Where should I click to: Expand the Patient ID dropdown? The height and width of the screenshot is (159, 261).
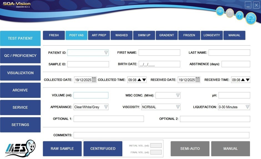[x=106, y=53]
